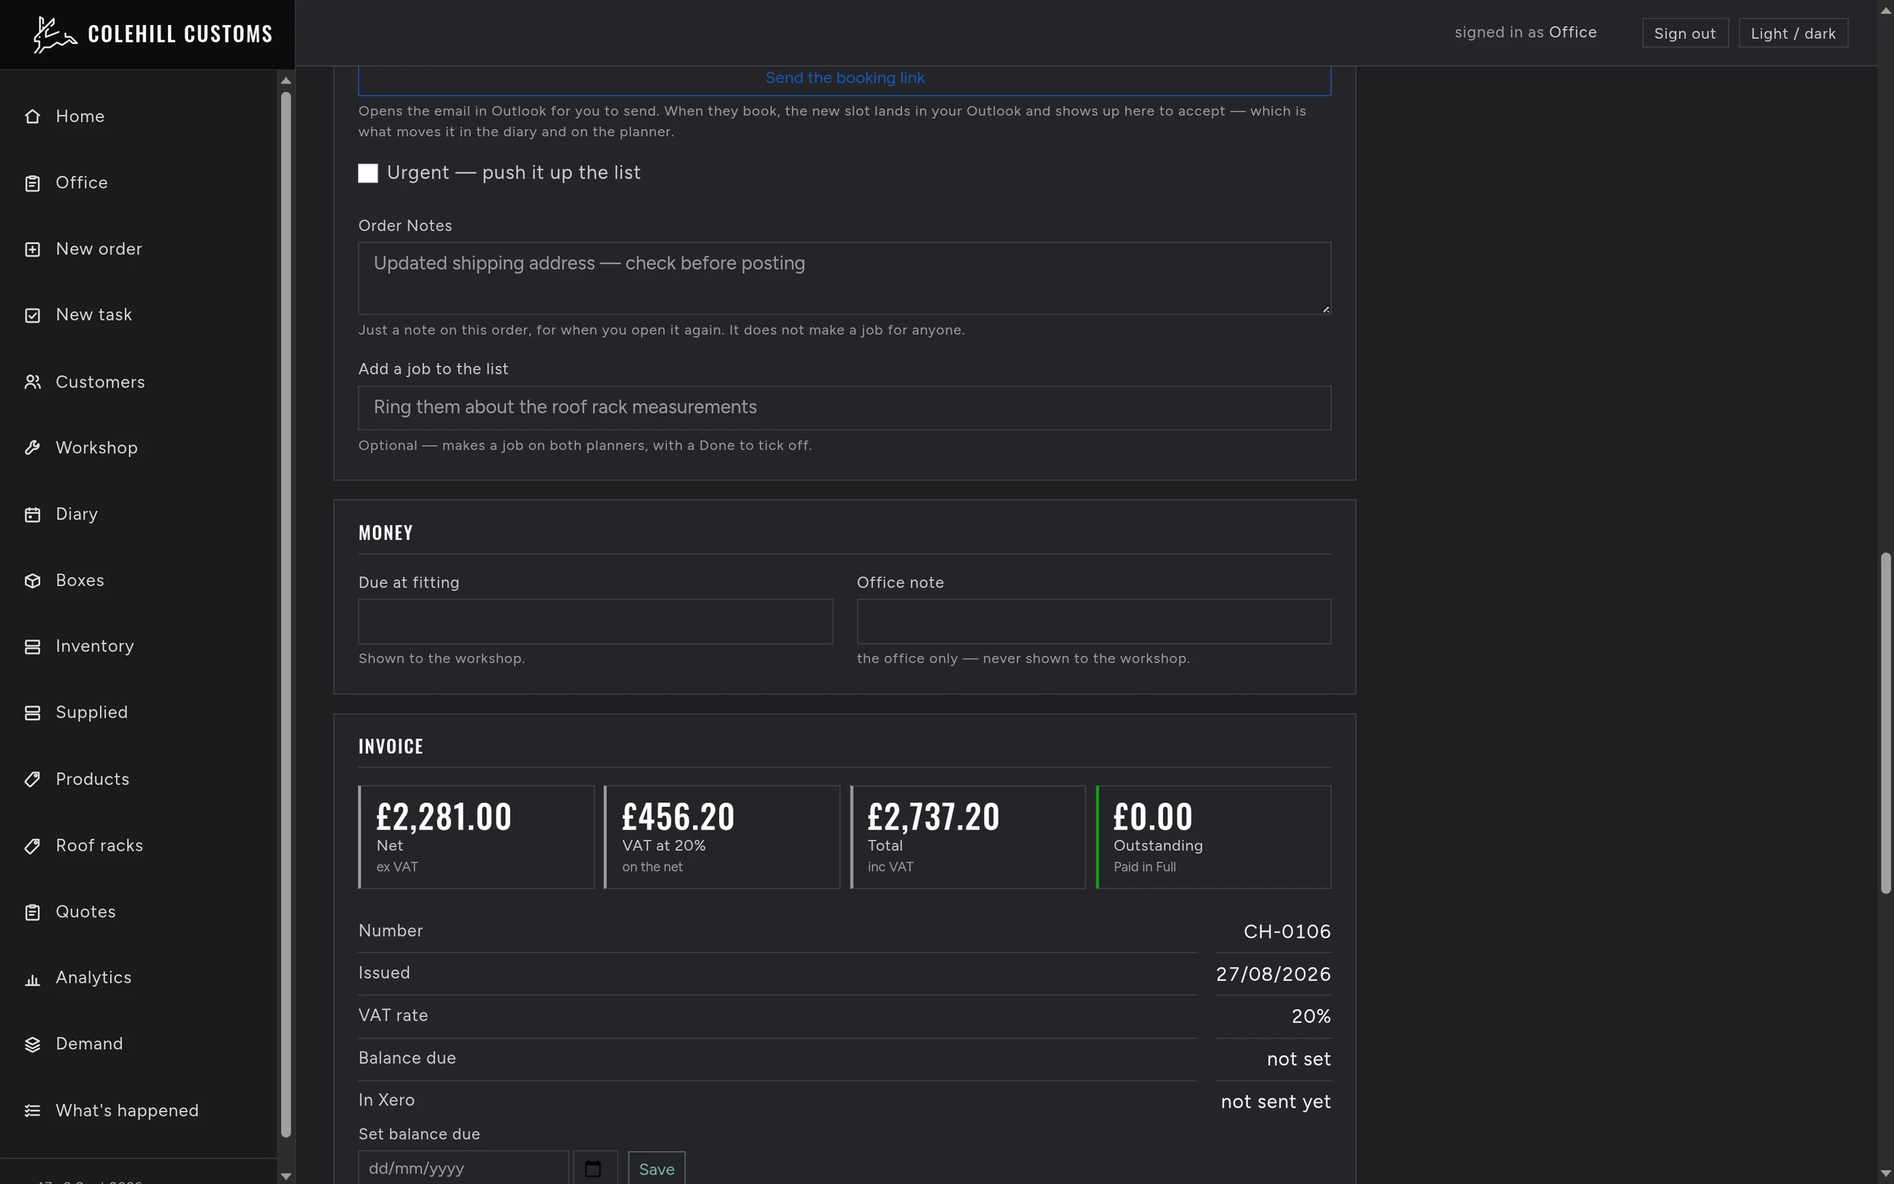This screenshot has width=1894, height=1184.
Task: Click the Diary calendar icon
Action: coord(32,514)
